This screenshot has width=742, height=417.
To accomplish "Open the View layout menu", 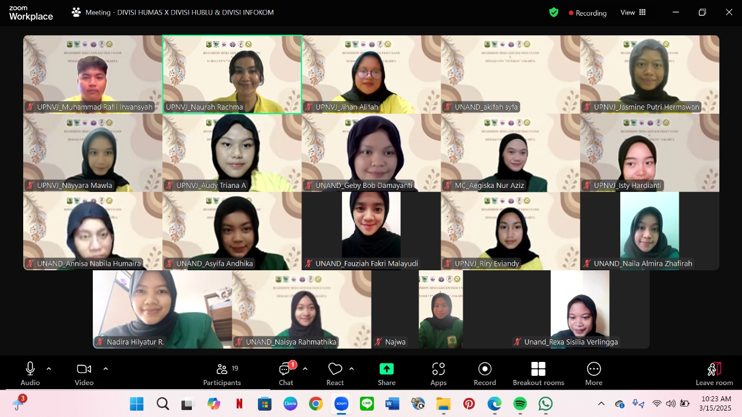I will tap(633, 12).
